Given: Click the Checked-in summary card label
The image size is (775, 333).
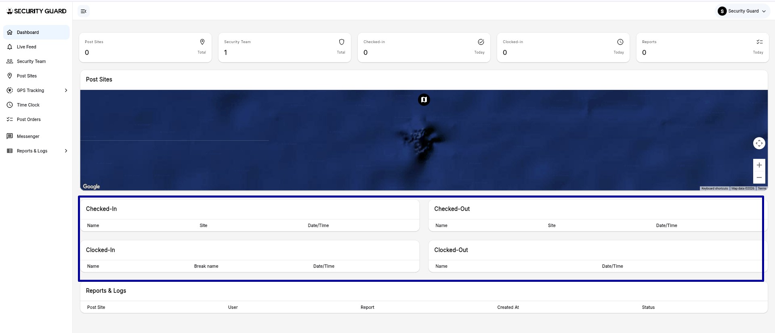Looking at the screenshot, I should (x=374, y=42).
